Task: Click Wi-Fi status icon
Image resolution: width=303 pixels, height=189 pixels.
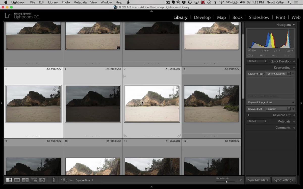Action: tap(221, 2)
